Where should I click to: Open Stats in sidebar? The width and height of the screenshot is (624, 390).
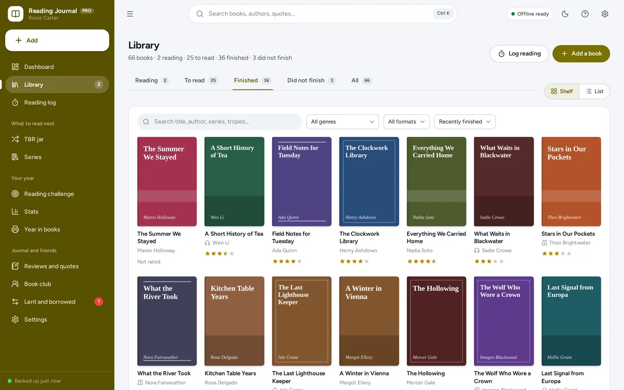coord(57,212)
